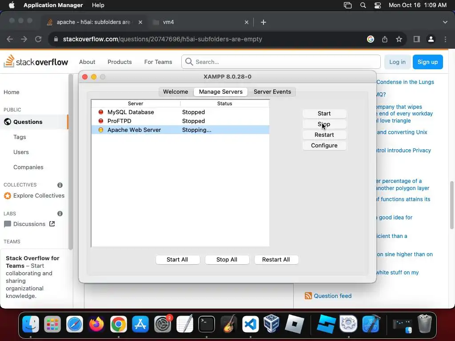Open the Application Manager menu

[x=53, y=5]
